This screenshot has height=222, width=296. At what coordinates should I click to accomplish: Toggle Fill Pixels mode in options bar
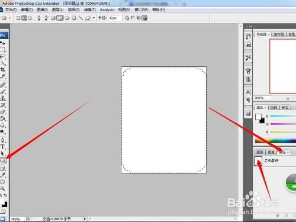tap(30, 18)
